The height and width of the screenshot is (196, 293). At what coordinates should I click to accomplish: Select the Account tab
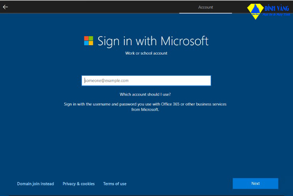tap(205, 7)
